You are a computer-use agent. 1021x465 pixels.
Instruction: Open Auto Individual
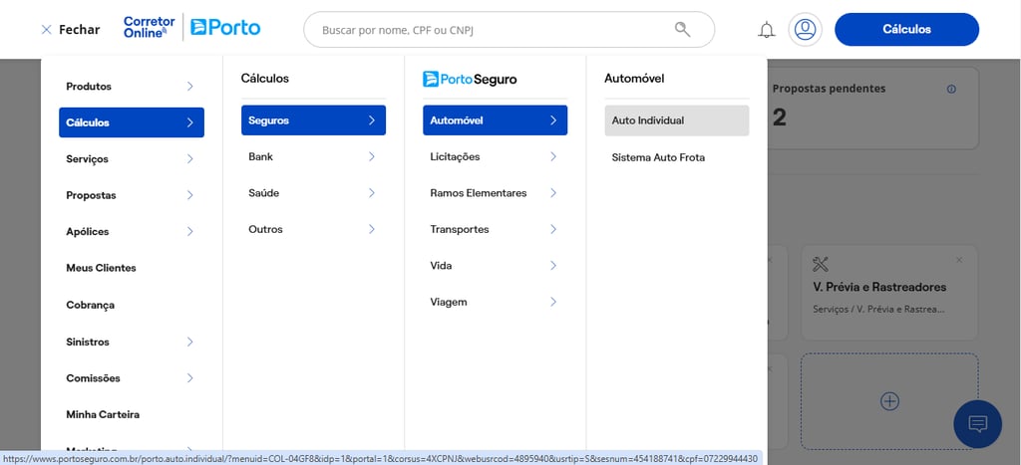(x=677, y=120)
